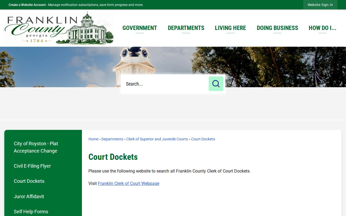Open the Living Here menu
The width and height of the screenshot is (346, 216).
(231, 28)
